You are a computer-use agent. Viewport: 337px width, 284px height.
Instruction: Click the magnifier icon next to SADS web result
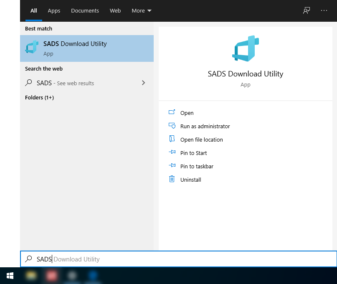click(x=28, y=83)
